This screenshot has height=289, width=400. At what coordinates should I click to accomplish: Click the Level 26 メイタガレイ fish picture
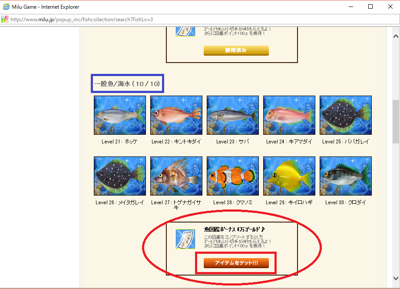click(x=119, y=176)
